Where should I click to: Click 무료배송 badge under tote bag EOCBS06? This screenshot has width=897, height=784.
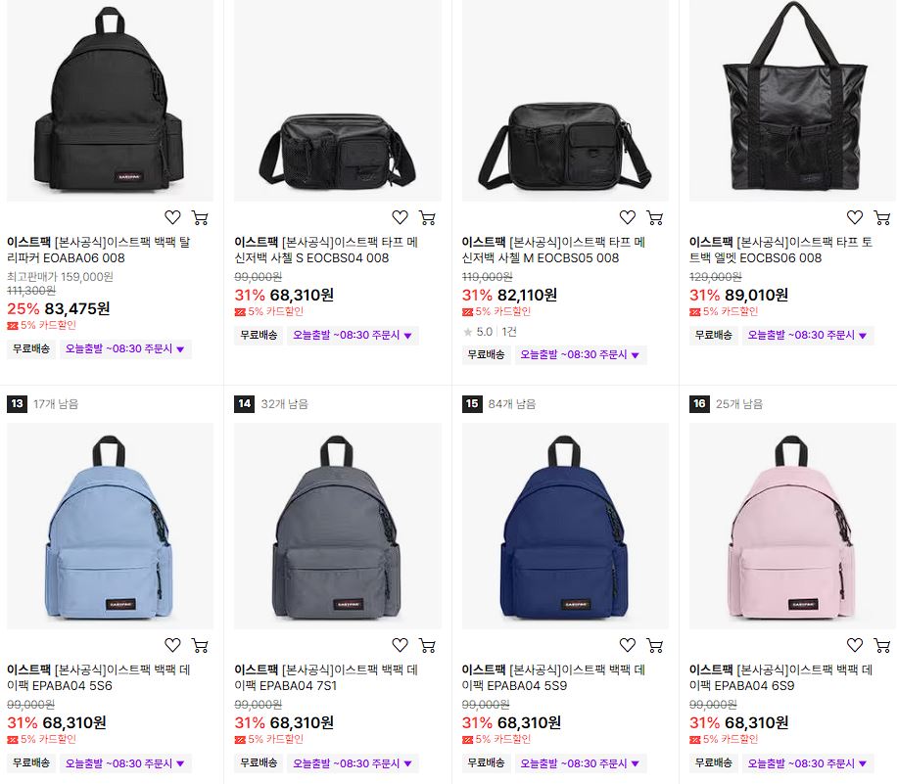pos(713,335)
